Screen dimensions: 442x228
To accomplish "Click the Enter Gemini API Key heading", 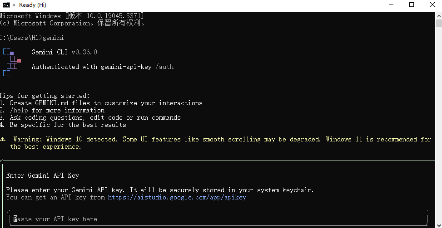I will [43, 175].
